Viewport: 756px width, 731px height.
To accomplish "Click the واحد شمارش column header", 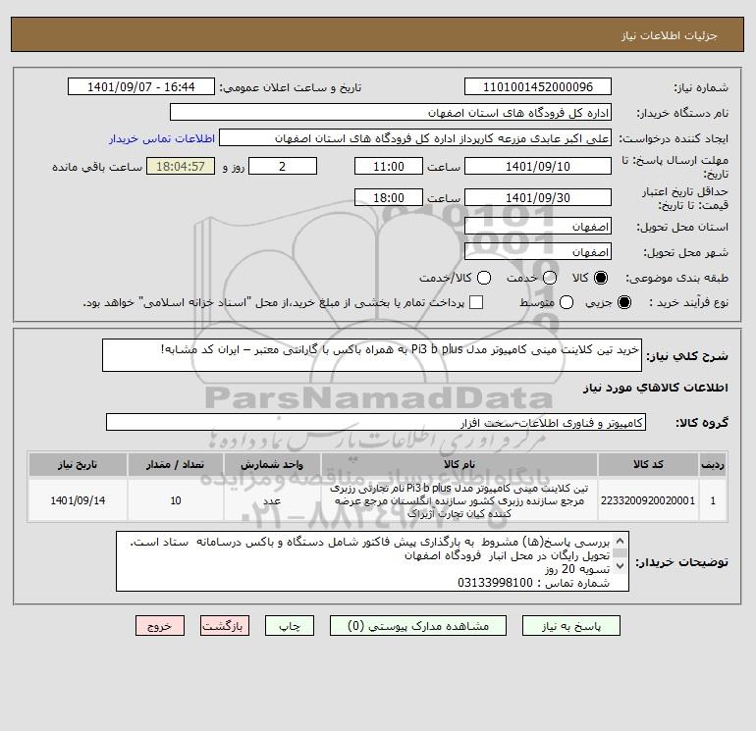I will [272, 464].
